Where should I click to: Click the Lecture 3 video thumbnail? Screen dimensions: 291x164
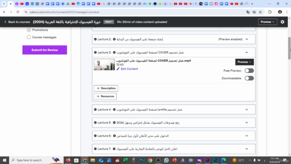pos(104,65)
